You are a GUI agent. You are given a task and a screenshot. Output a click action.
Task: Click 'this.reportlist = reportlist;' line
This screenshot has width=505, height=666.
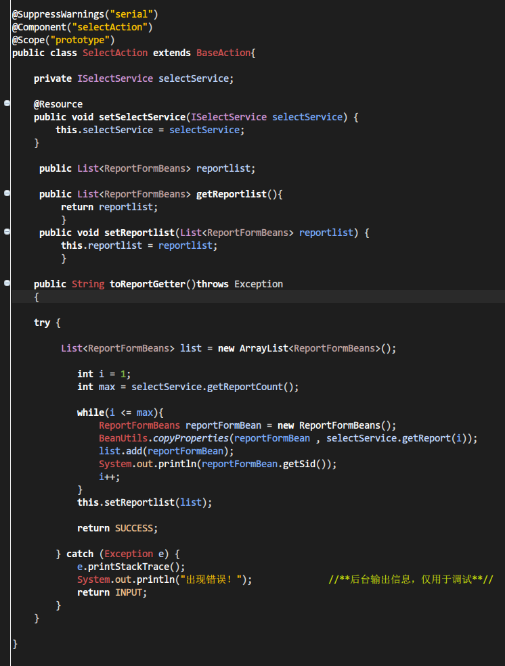tap(139, 245)
